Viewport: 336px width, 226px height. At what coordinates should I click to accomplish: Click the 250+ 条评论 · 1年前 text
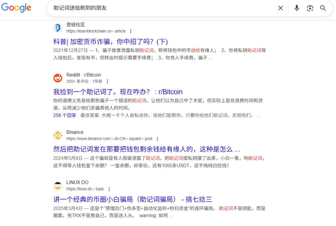point(84,81)
